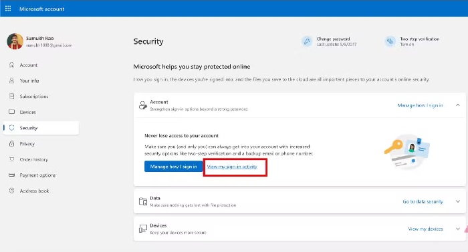
Task: Click the Account card person-key icon
Action: [x=143, y=105]
